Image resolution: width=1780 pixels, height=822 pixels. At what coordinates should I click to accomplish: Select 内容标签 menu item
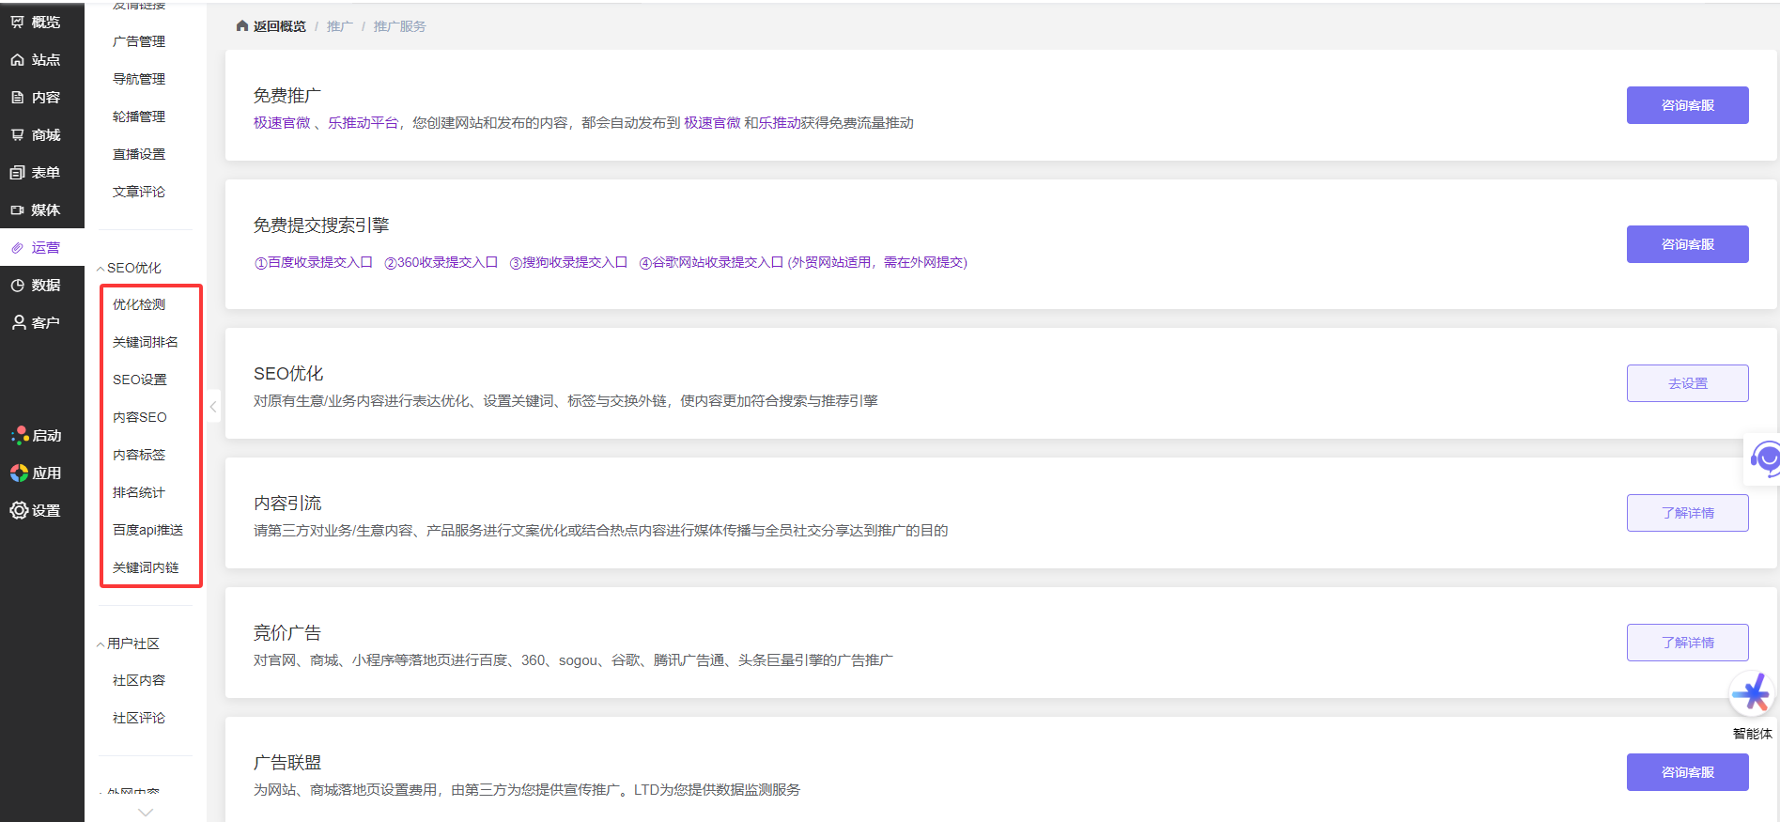pyautogui.click(x=139, y=455)
